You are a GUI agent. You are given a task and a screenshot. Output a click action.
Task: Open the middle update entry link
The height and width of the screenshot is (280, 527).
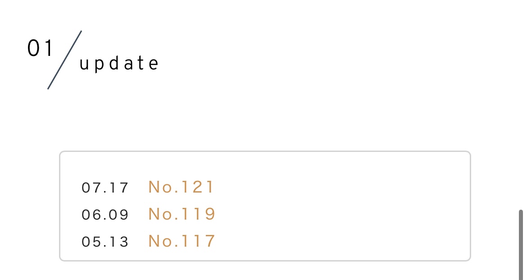point(182,214)
